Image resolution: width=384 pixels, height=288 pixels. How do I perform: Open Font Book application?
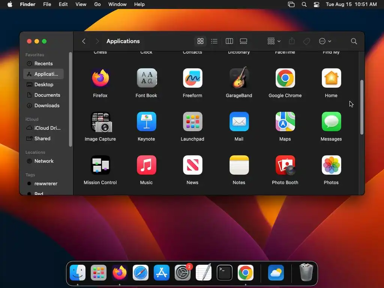point(147,78)
